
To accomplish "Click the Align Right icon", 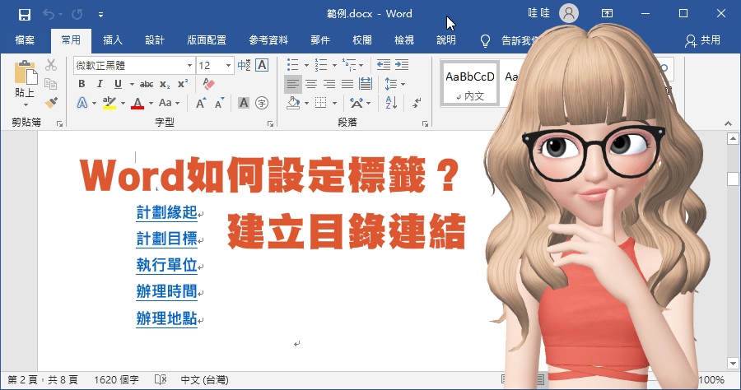I will coord(329,84).
